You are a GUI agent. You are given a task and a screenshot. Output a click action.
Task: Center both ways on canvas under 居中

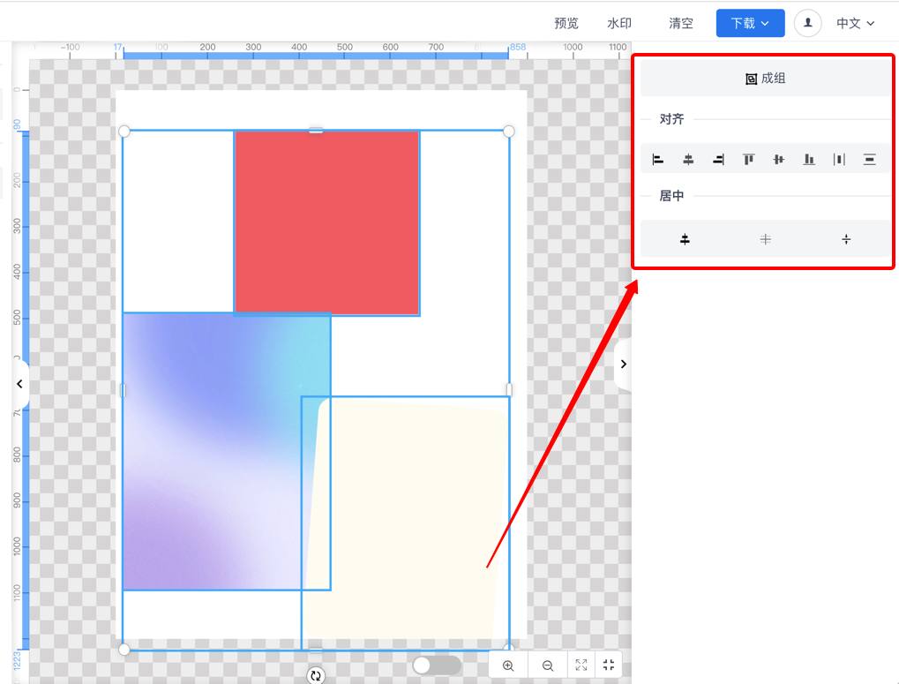766,239
